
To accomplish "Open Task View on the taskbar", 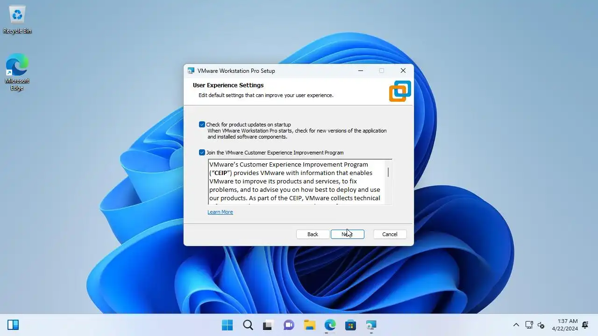I will [x=269, y=325].
